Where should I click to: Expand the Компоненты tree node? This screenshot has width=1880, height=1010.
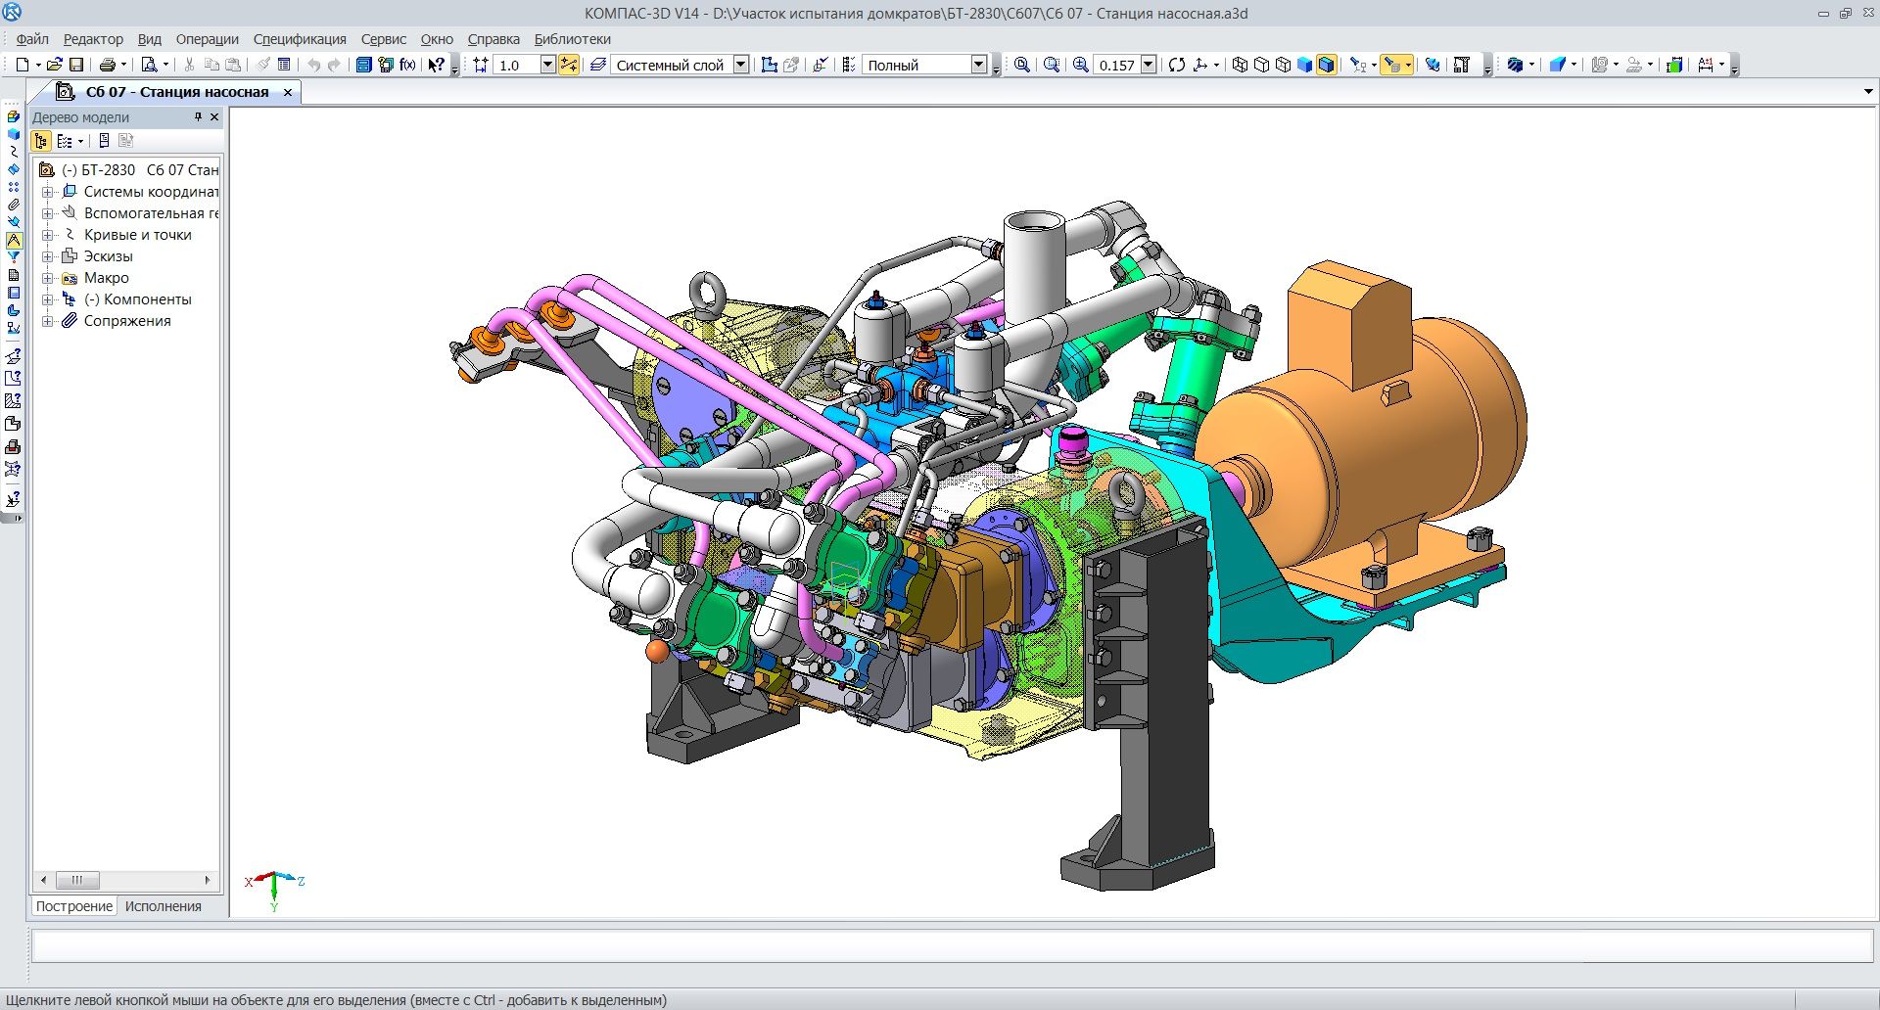(47, 299)
